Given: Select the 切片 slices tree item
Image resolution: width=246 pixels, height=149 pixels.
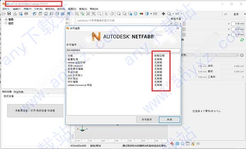Looking at the screenshot, I should [x=11, y=23].
